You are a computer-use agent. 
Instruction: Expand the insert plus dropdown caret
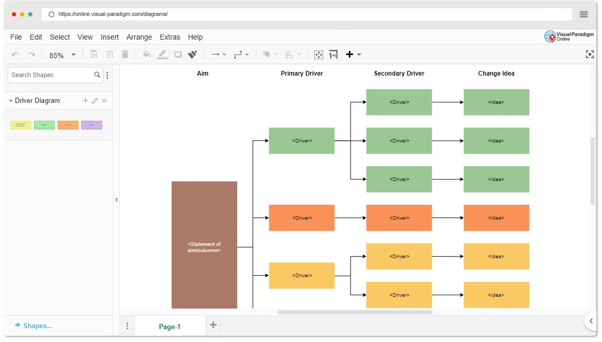pos(359,55)
